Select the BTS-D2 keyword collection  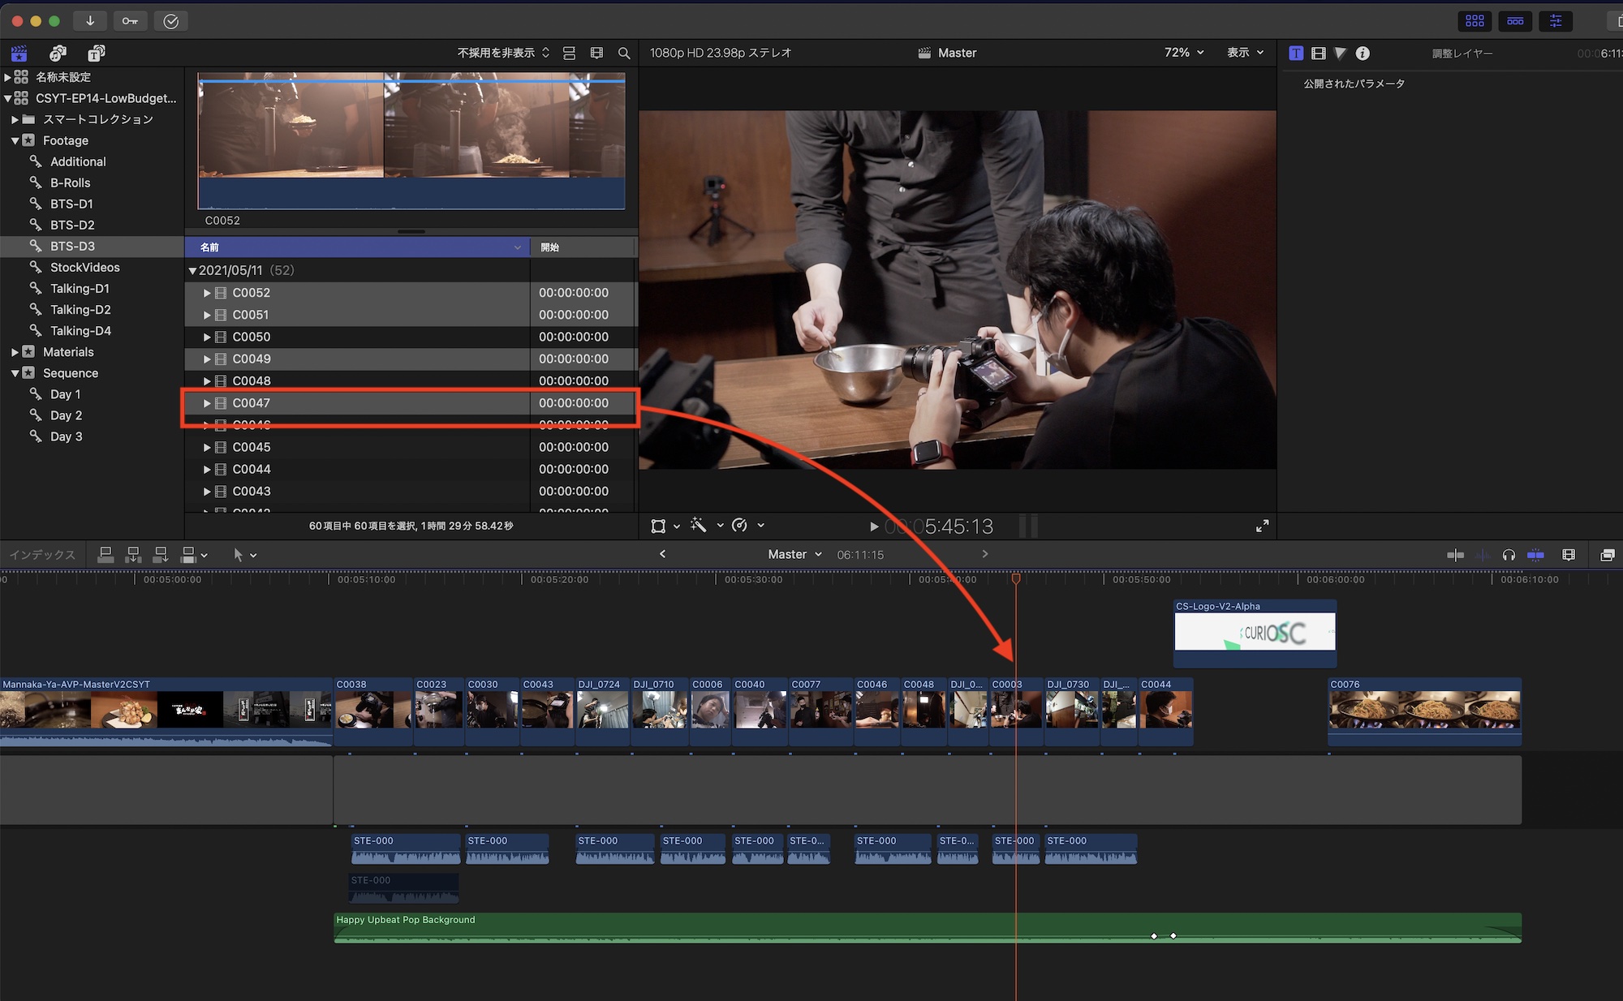(x=72, y=225)
